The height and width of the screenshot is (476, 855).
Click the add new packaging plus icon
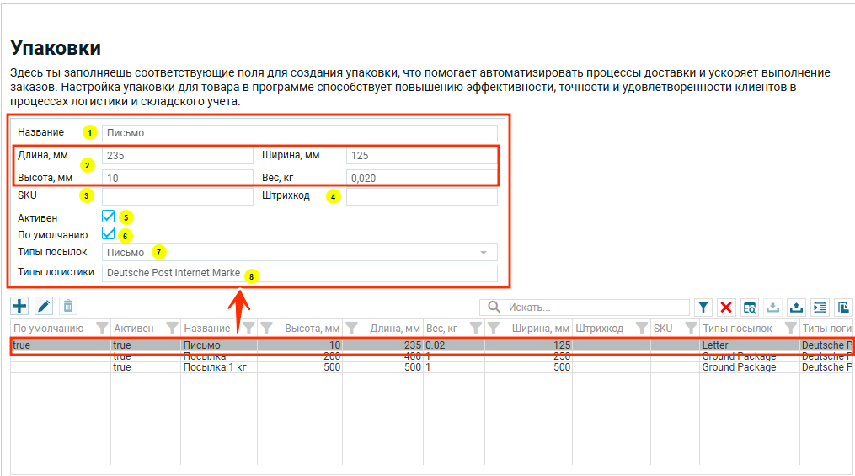(x=19, y=307)
